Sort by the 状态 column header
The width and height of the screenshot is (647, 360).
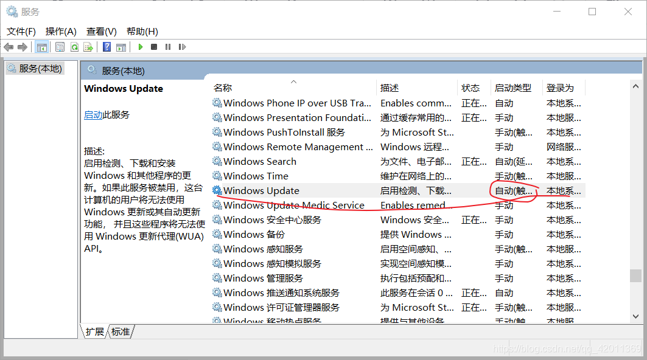click(474, 88)
